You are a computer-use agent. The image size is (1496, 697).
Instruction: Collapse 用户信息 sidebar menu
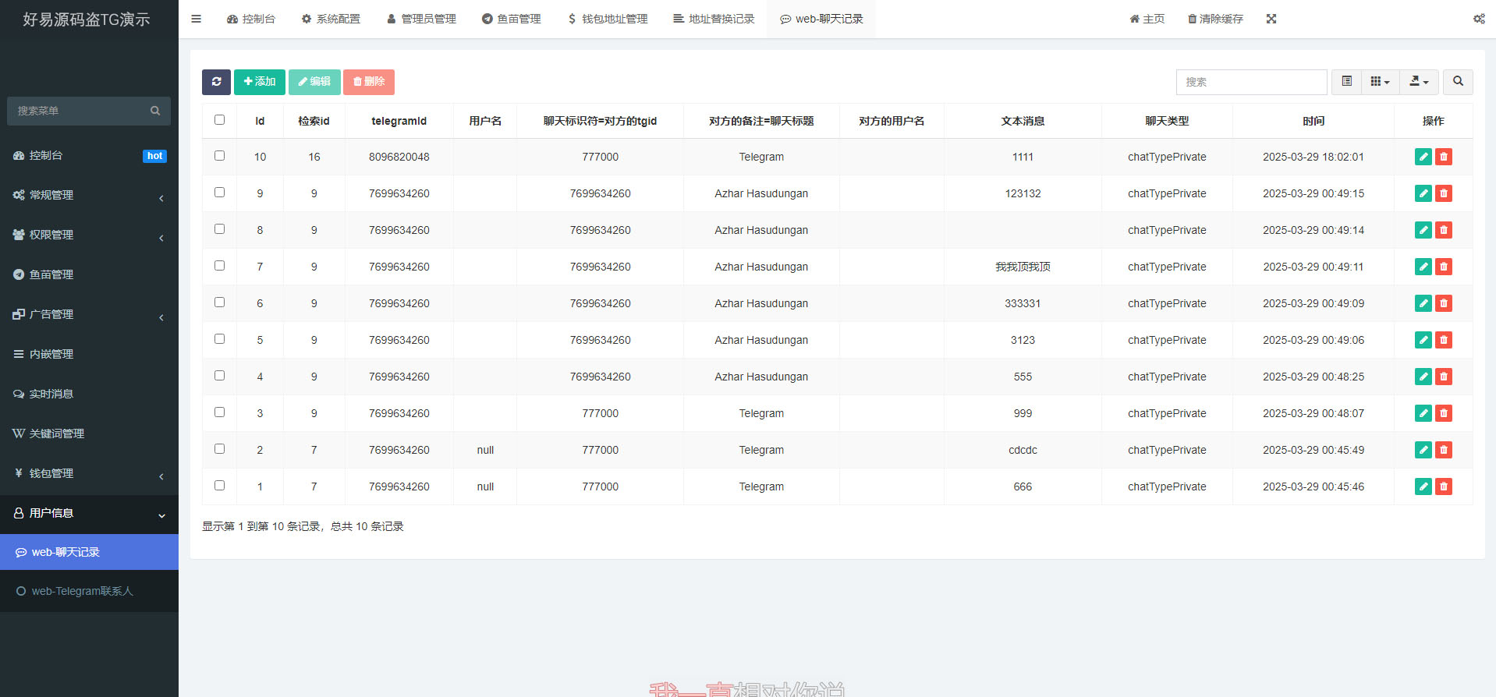(89, 513)
